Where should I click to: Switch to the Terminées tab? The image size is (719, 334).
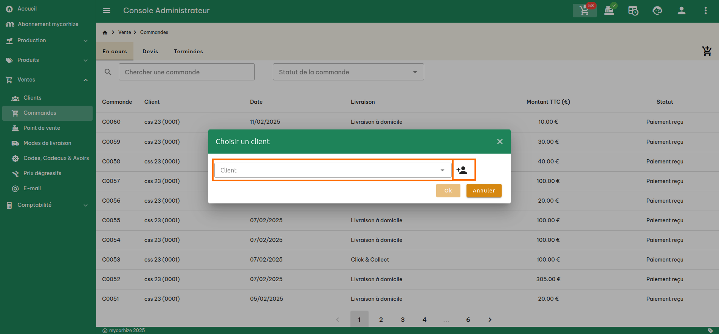tap(188, 51)
